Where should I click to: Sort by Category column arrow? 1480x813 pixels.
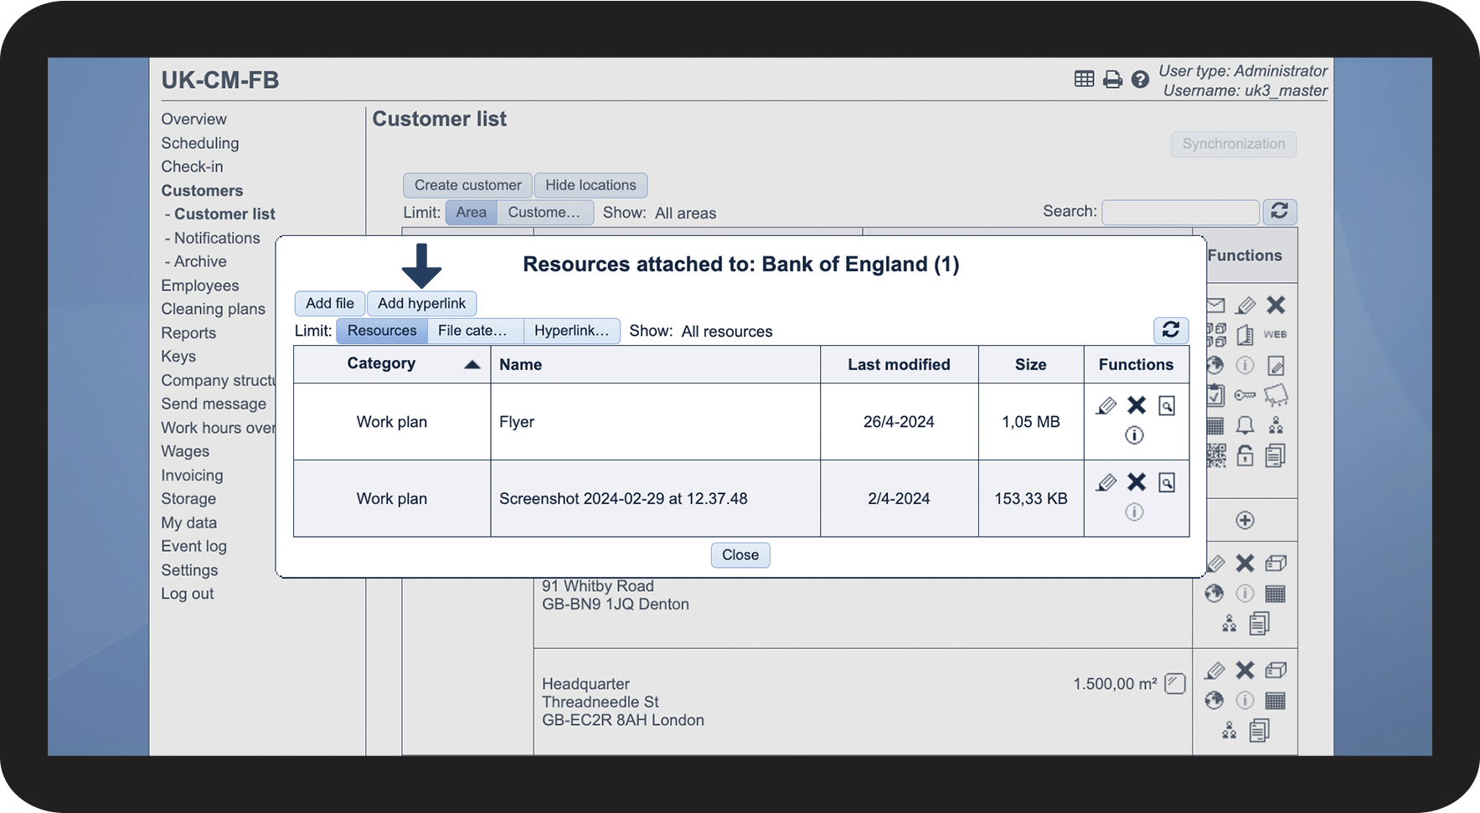[472, 364]
